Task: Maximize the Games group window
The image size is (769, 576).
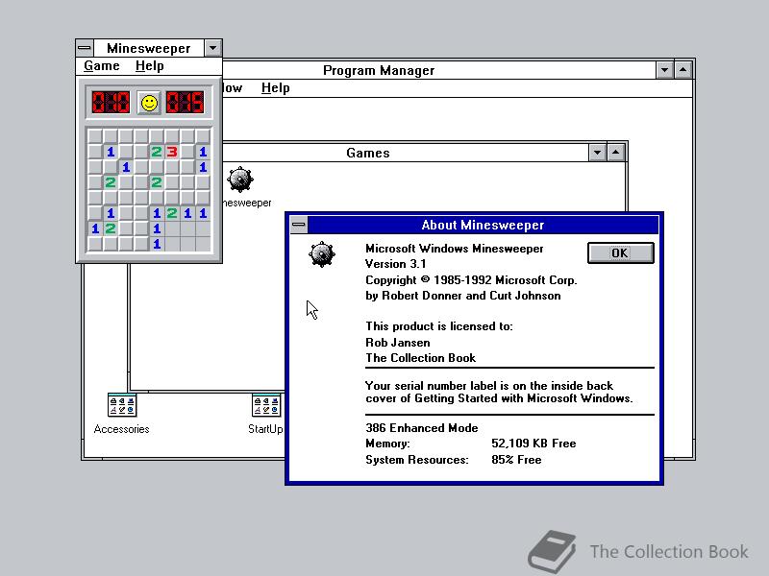Action: pos(615,153)
